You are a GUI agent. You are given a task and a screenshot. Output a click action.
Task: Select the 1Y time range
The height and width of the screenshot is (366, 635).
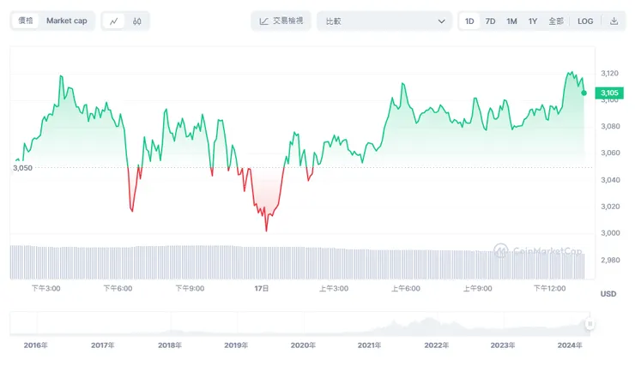(x=533, y=21)
